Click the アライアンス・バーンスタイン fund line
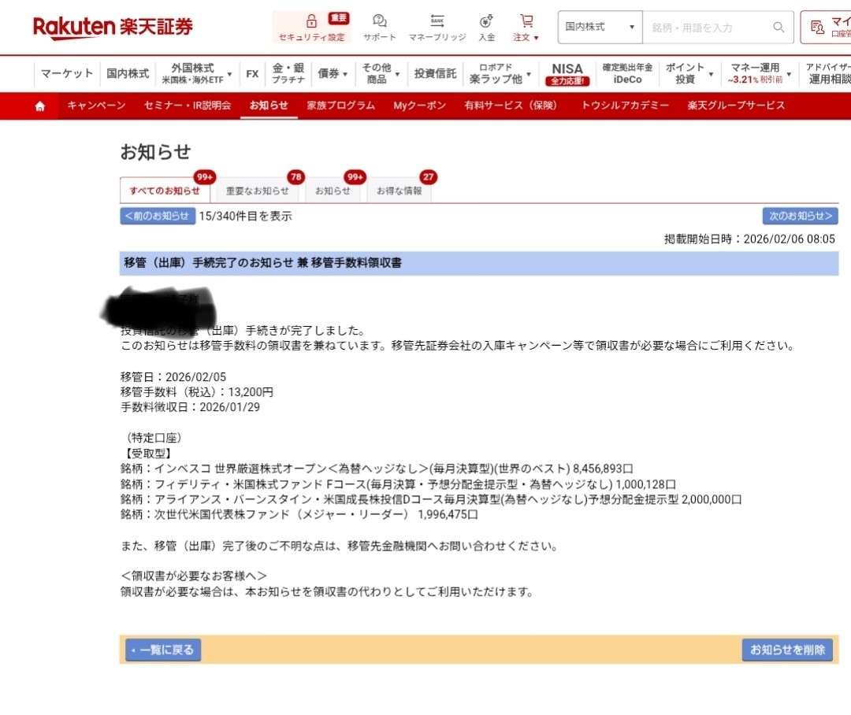Screen dimensions: 851x715 coord(431,499)
